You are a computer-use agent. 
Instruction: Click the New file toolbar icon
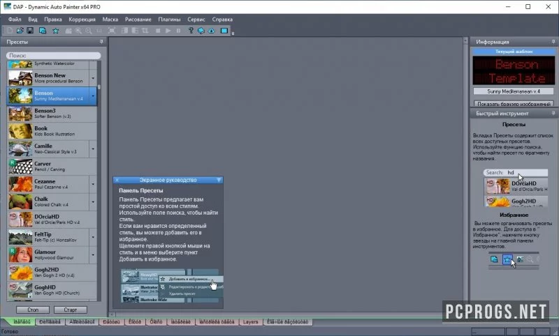pyautogui.click(x=10, y=31)
